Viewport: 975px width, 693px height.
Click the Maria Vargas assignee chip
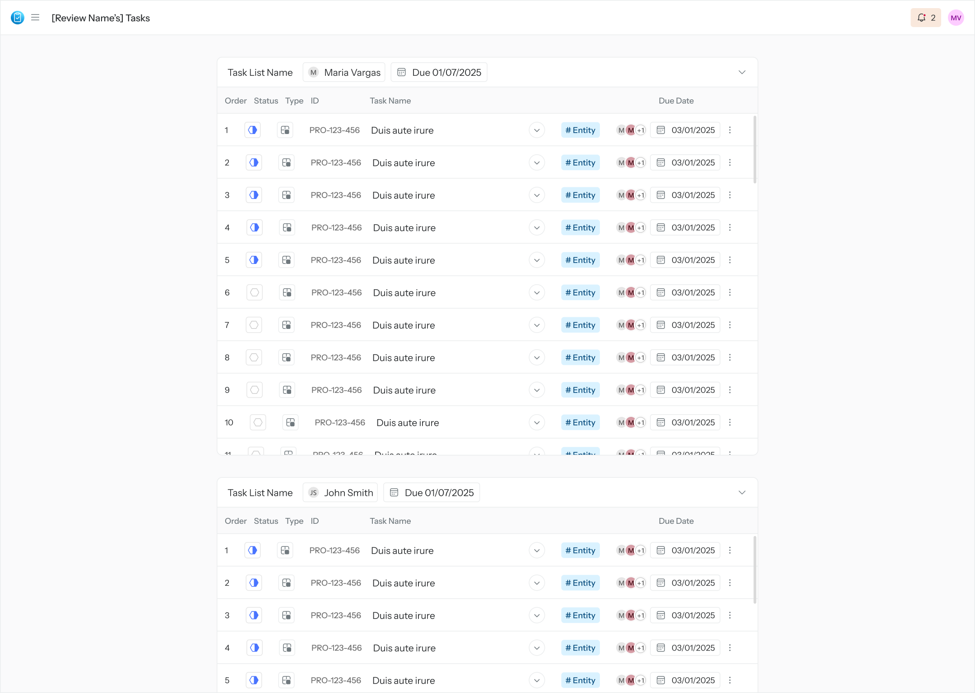pyautogui.click(x=344, y=72)
